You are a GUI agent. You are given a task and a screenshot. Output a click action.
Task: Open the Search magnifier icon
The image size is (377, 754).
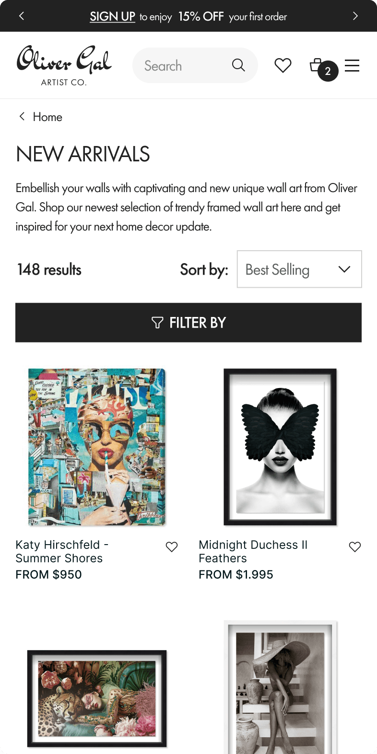pyautogui.click(x=238, y=65)
